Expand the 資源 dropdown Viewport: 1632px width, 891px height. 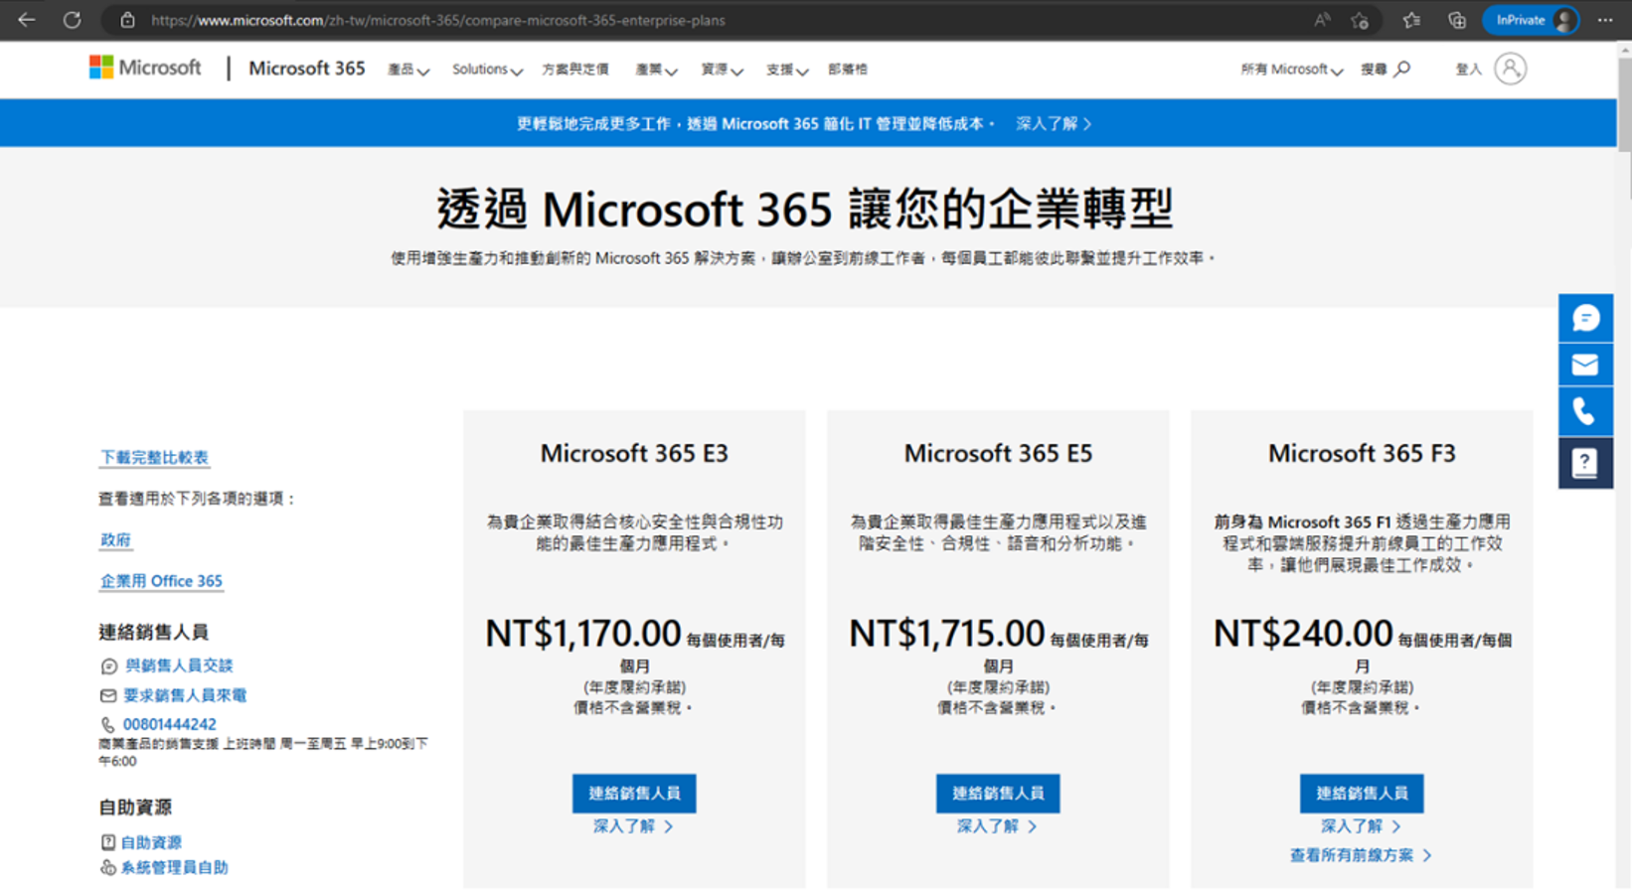(722, 70)
